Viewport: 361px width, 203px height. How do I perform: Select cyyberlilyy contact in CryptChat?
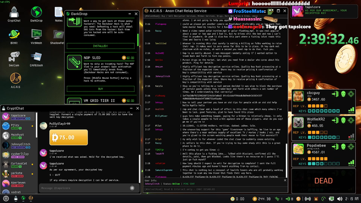[19, 155]
